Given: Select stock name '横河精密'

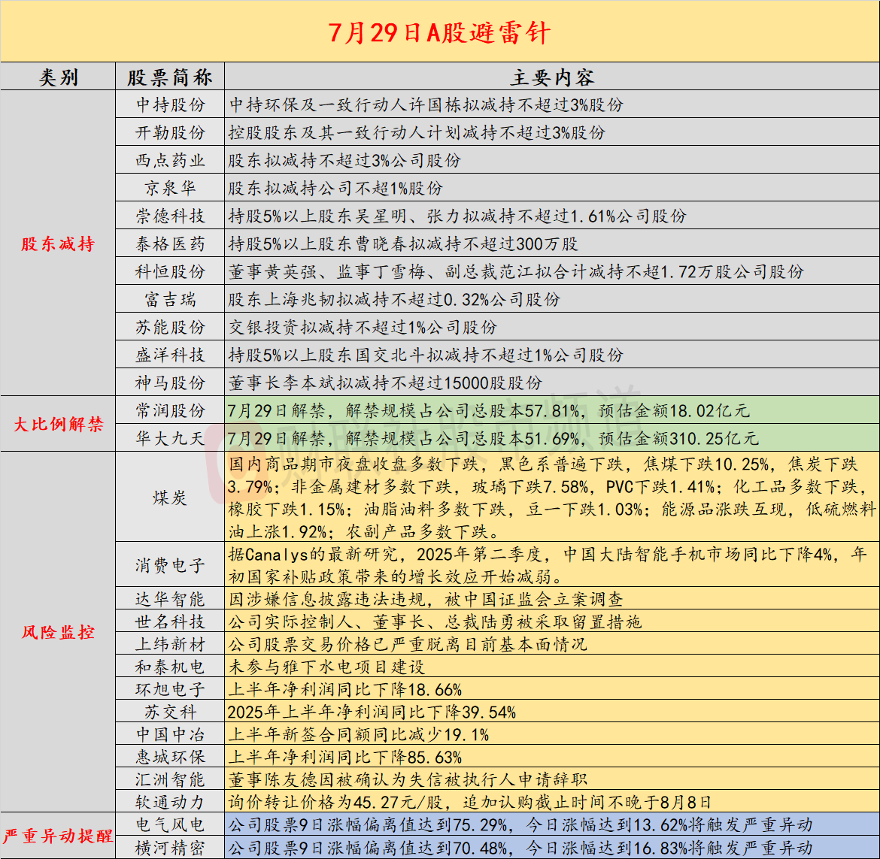Looking at the screenshot, I should (x=170, y=848).
